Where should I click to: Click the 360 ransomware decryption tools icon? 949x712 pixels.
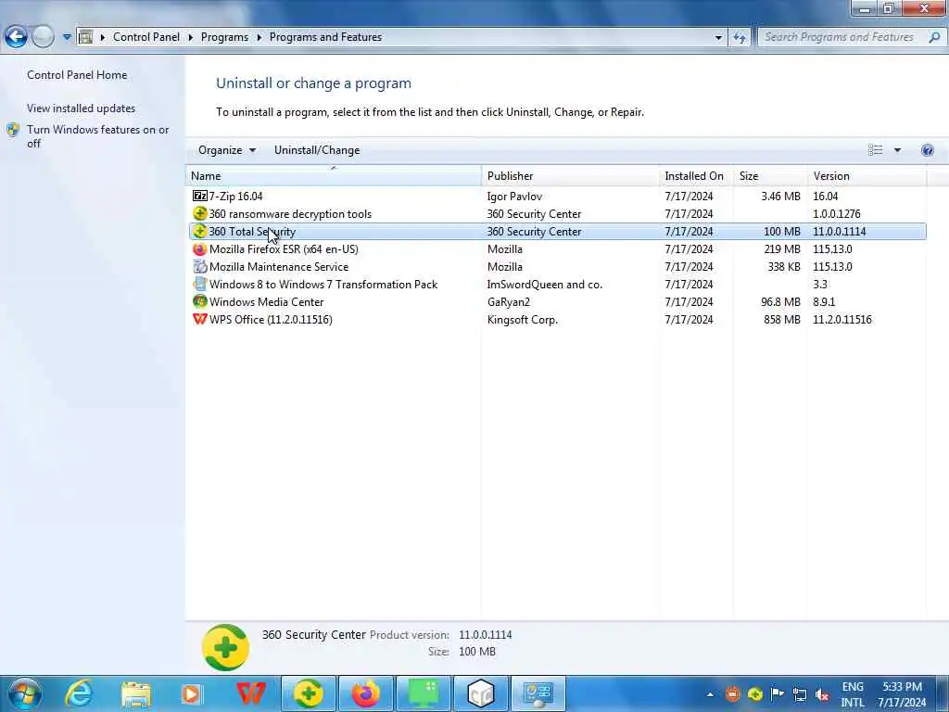click(200, 213)
